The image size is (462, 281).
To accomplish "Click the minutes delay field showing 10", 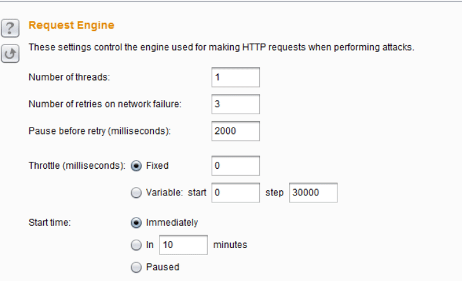I will [183, 245].
